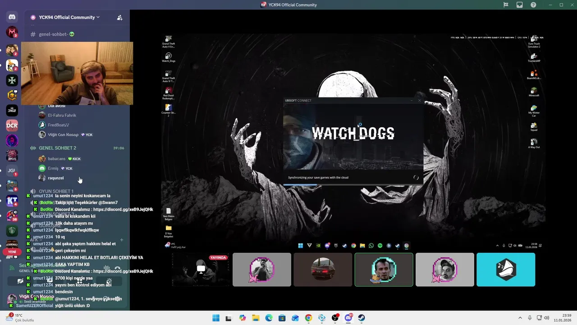Open File Explorer from the taskbar

(256, 318)
